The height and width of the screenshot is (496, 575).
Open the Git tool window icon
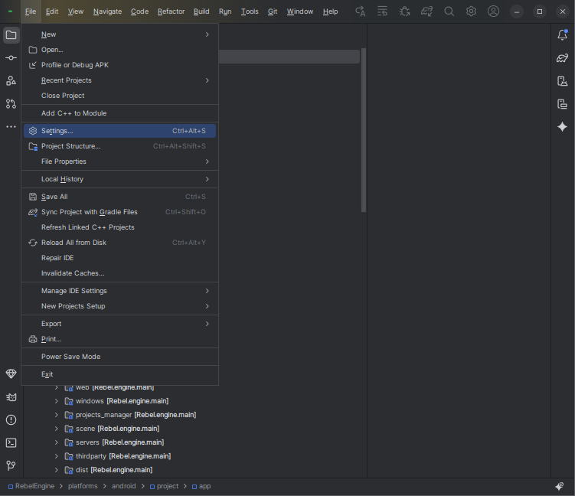(x=11, y=465)
